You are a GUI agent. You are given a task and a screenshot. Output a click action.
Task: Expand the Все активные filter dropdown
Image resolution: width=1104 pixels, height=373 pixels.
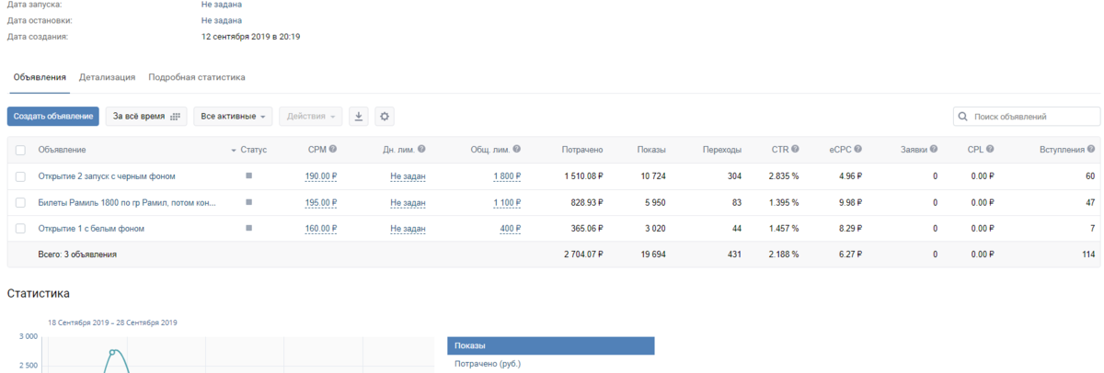pos(234,117)
